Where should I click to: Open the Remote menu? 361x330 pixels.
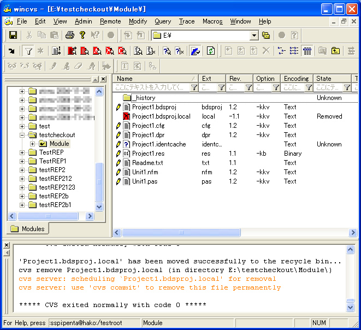110,21
